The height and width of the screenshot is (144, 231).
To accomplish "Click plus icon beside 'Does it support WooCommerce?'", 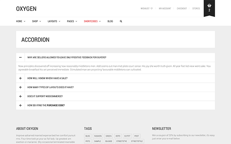I will coord(21,96).
